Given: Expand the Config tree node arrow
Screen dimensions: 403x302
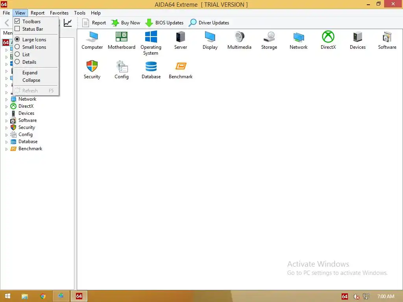Looking at the screenshot, I should pyautogui.click(x=6, y=134).
